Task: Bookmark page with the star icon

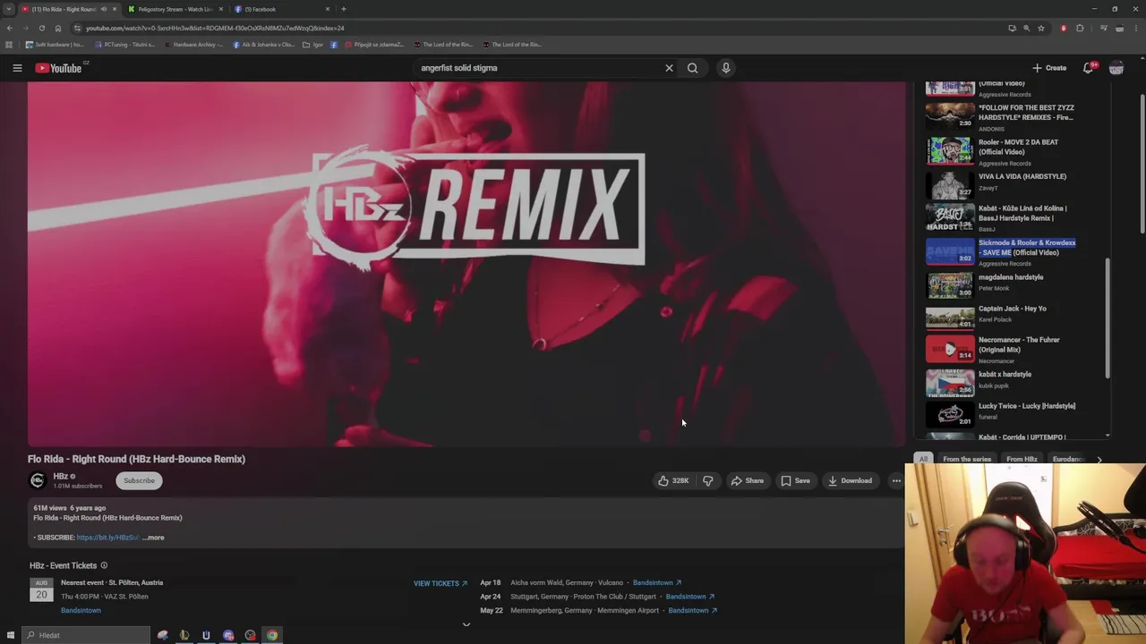Action: pyautogui.click(x=1040, y=28)
